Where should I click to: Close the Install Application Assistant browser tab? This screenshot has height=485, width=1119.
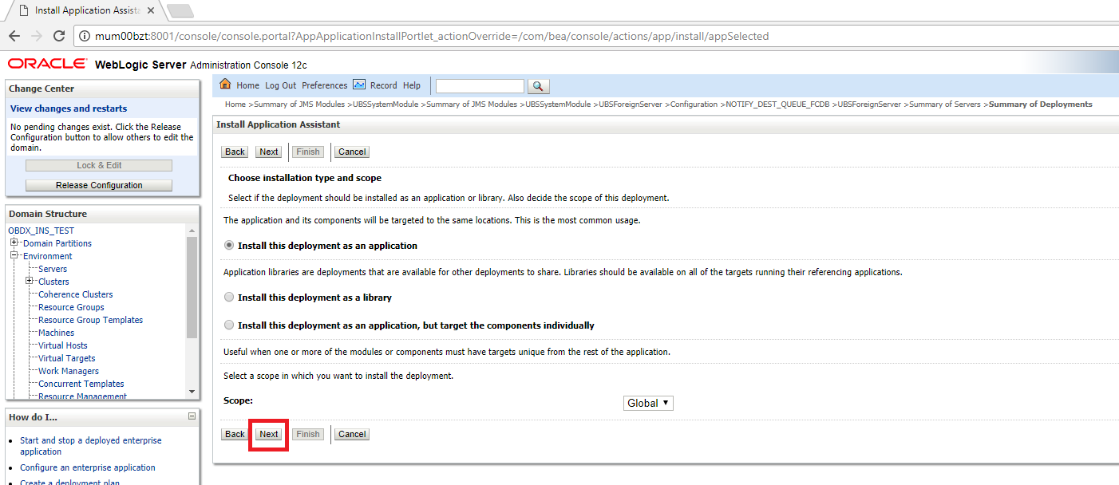pyautogui.click(x=151, y=10)
